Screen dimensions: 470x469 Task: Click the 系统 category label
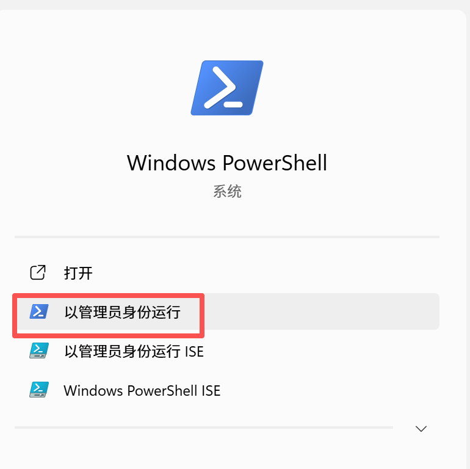coord(227,191)
